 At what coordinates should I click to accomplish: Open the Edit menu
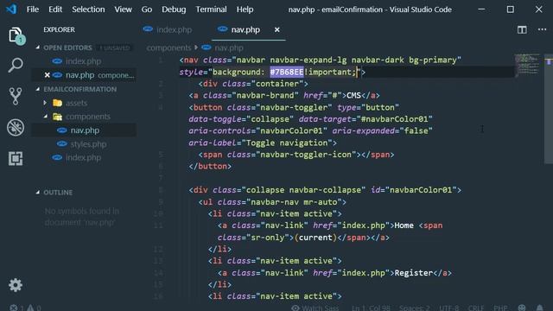pyautogui.click(x=55, y=10)
